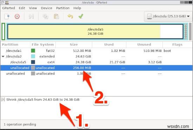Click the Paste partition toolbar icon
This screenshot has width=193, height=130.
click(56, 16)
